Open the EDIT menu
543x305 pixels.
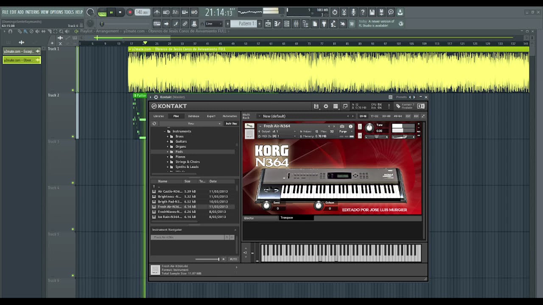tap(13, 12)
